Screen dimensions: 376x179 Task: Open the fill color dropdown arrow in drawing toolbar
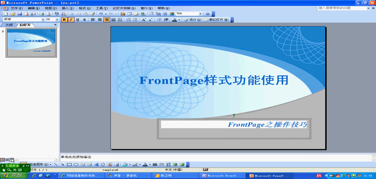(x=130, y=164)
